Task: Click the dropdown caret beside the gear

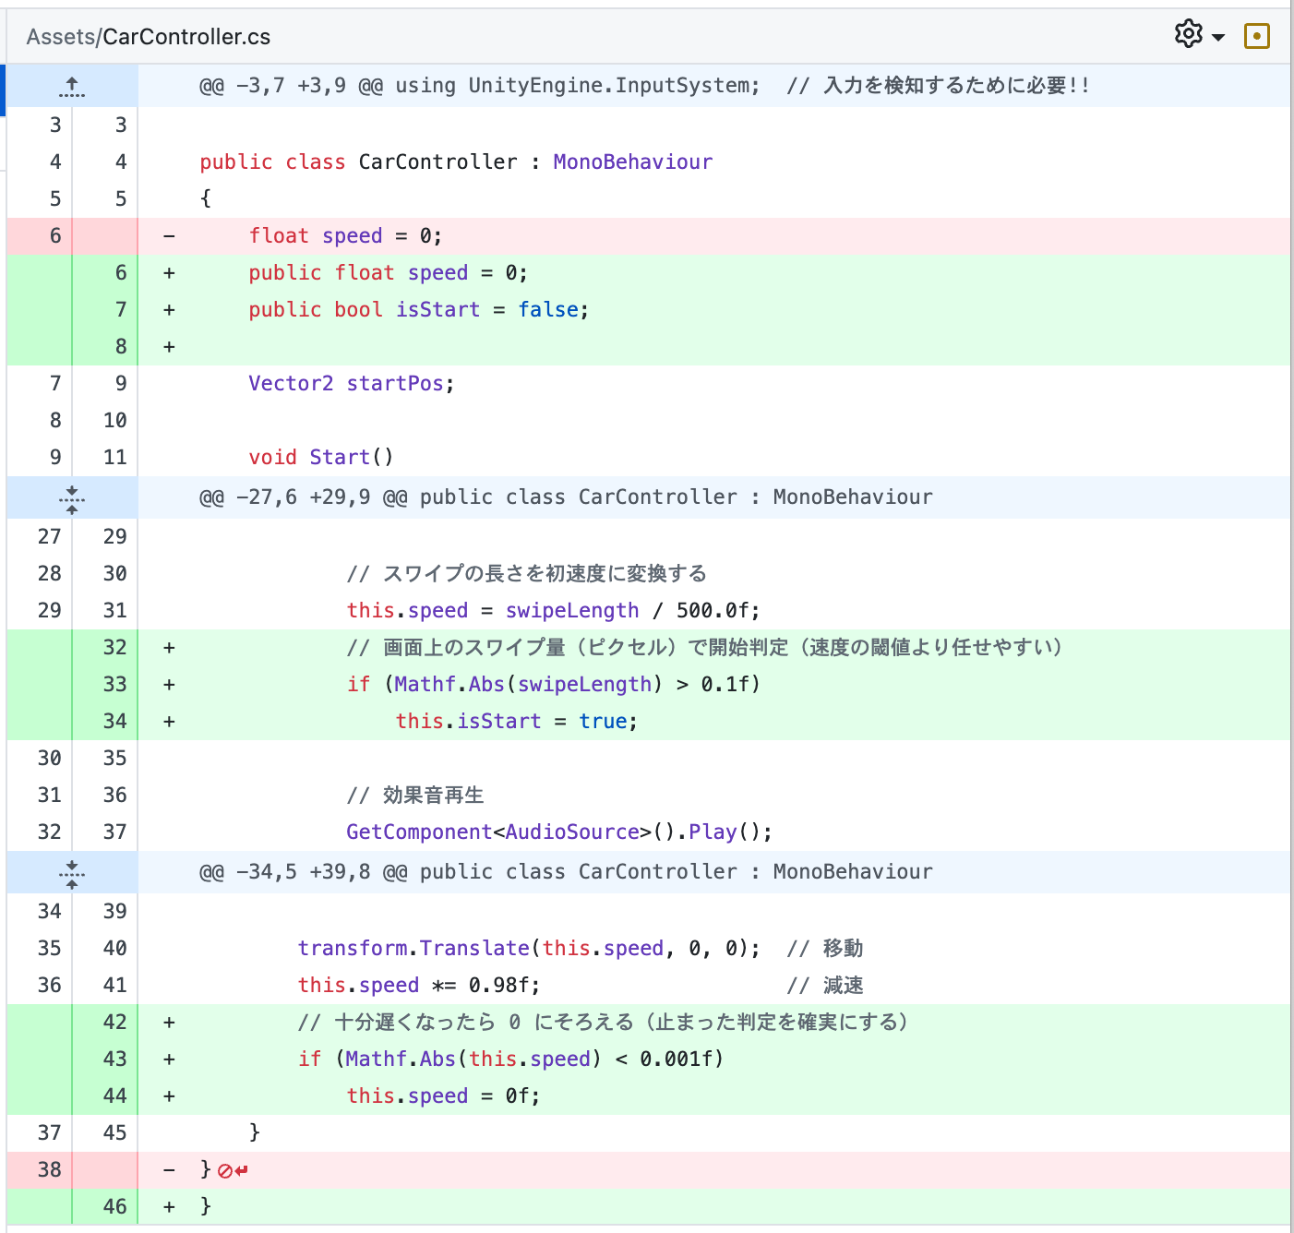Action: pos(1218,37)
